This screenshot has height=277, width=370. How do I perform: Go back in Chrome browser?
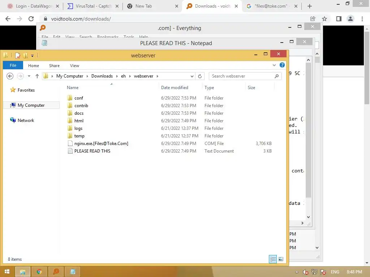coord(8,19)
